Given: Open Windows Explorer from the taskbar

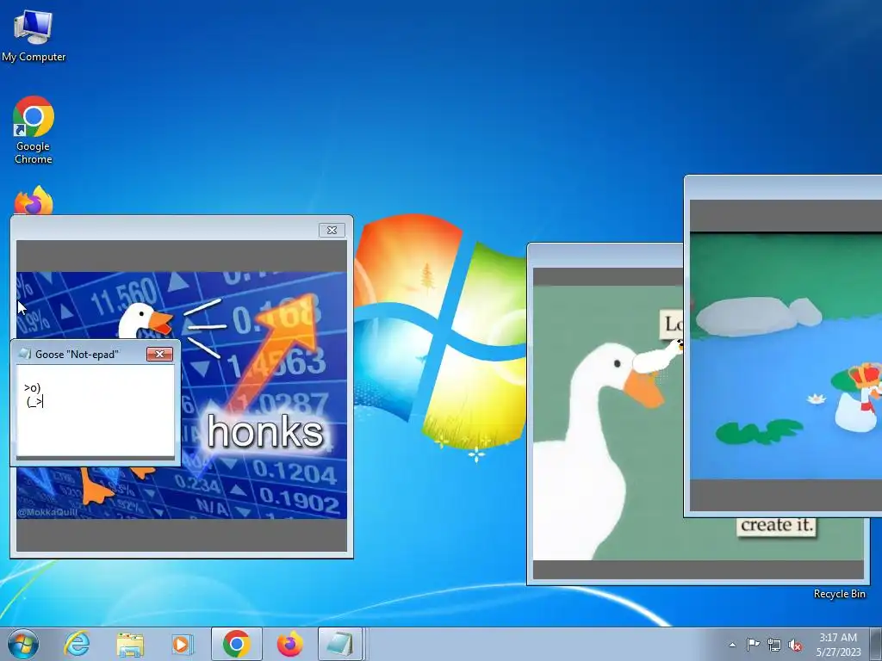Looking at the screenshot, I should coord(130,644).
